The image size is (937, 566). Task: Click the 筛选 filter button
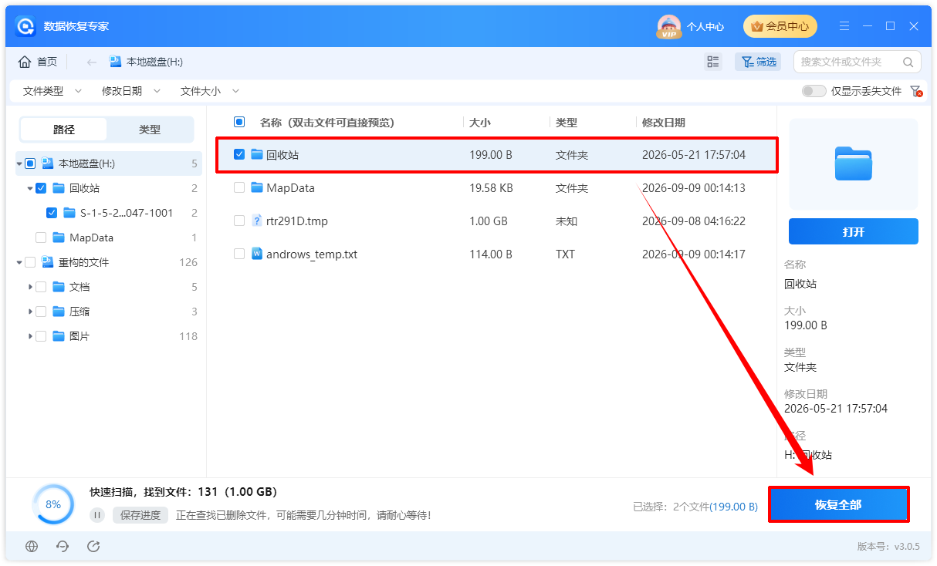click(x=759, y=62)
